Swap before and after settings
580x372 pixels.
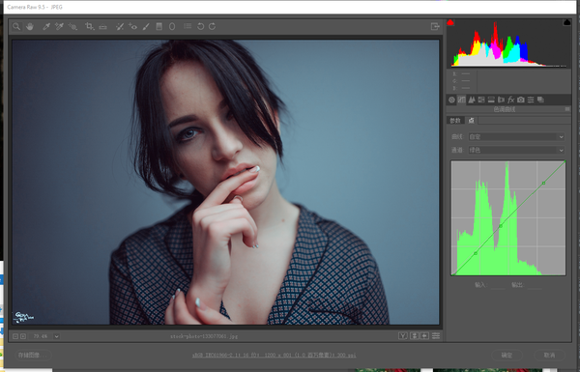415,335
